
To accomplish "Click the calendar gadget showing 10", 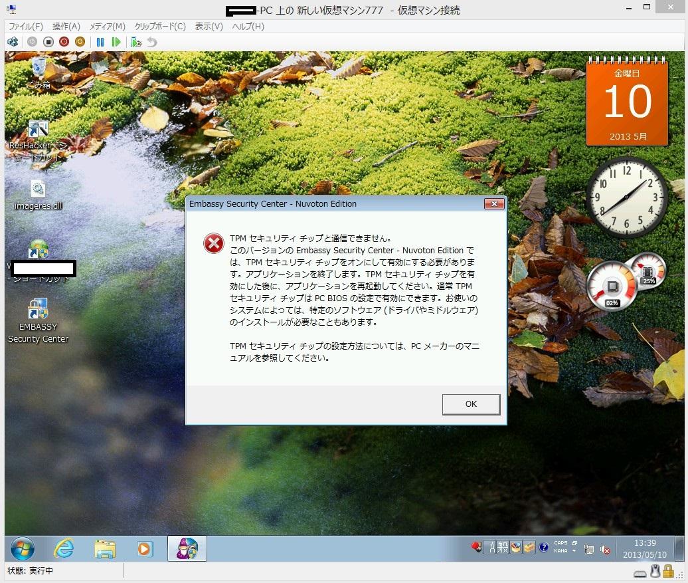I will tap(628, 102).
